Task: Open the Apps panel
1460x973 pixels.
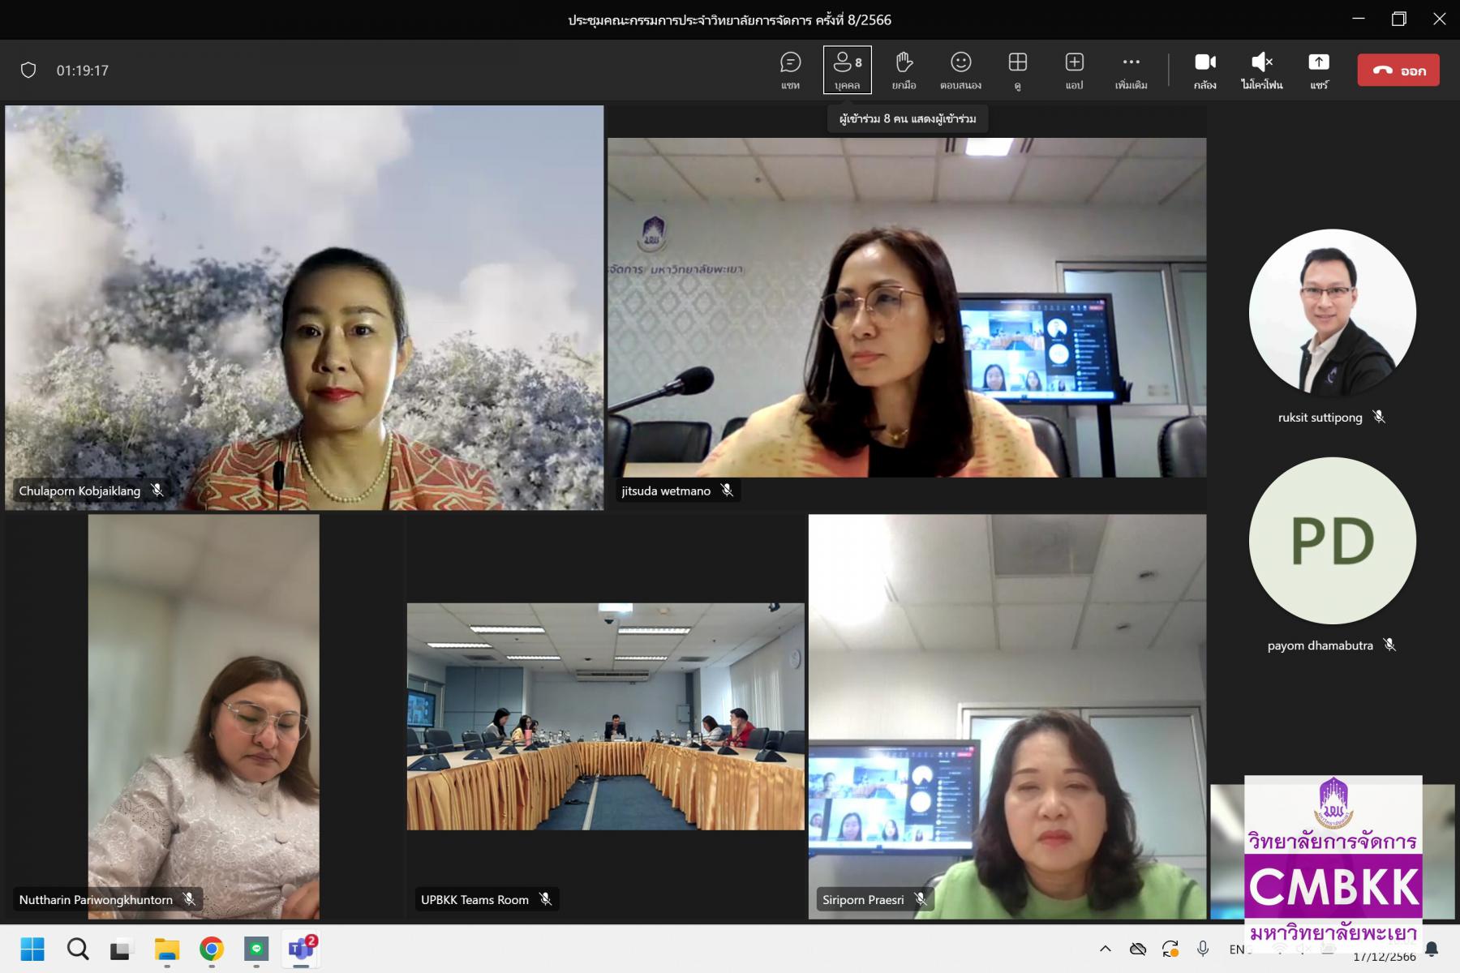Action: point(1074,71)
